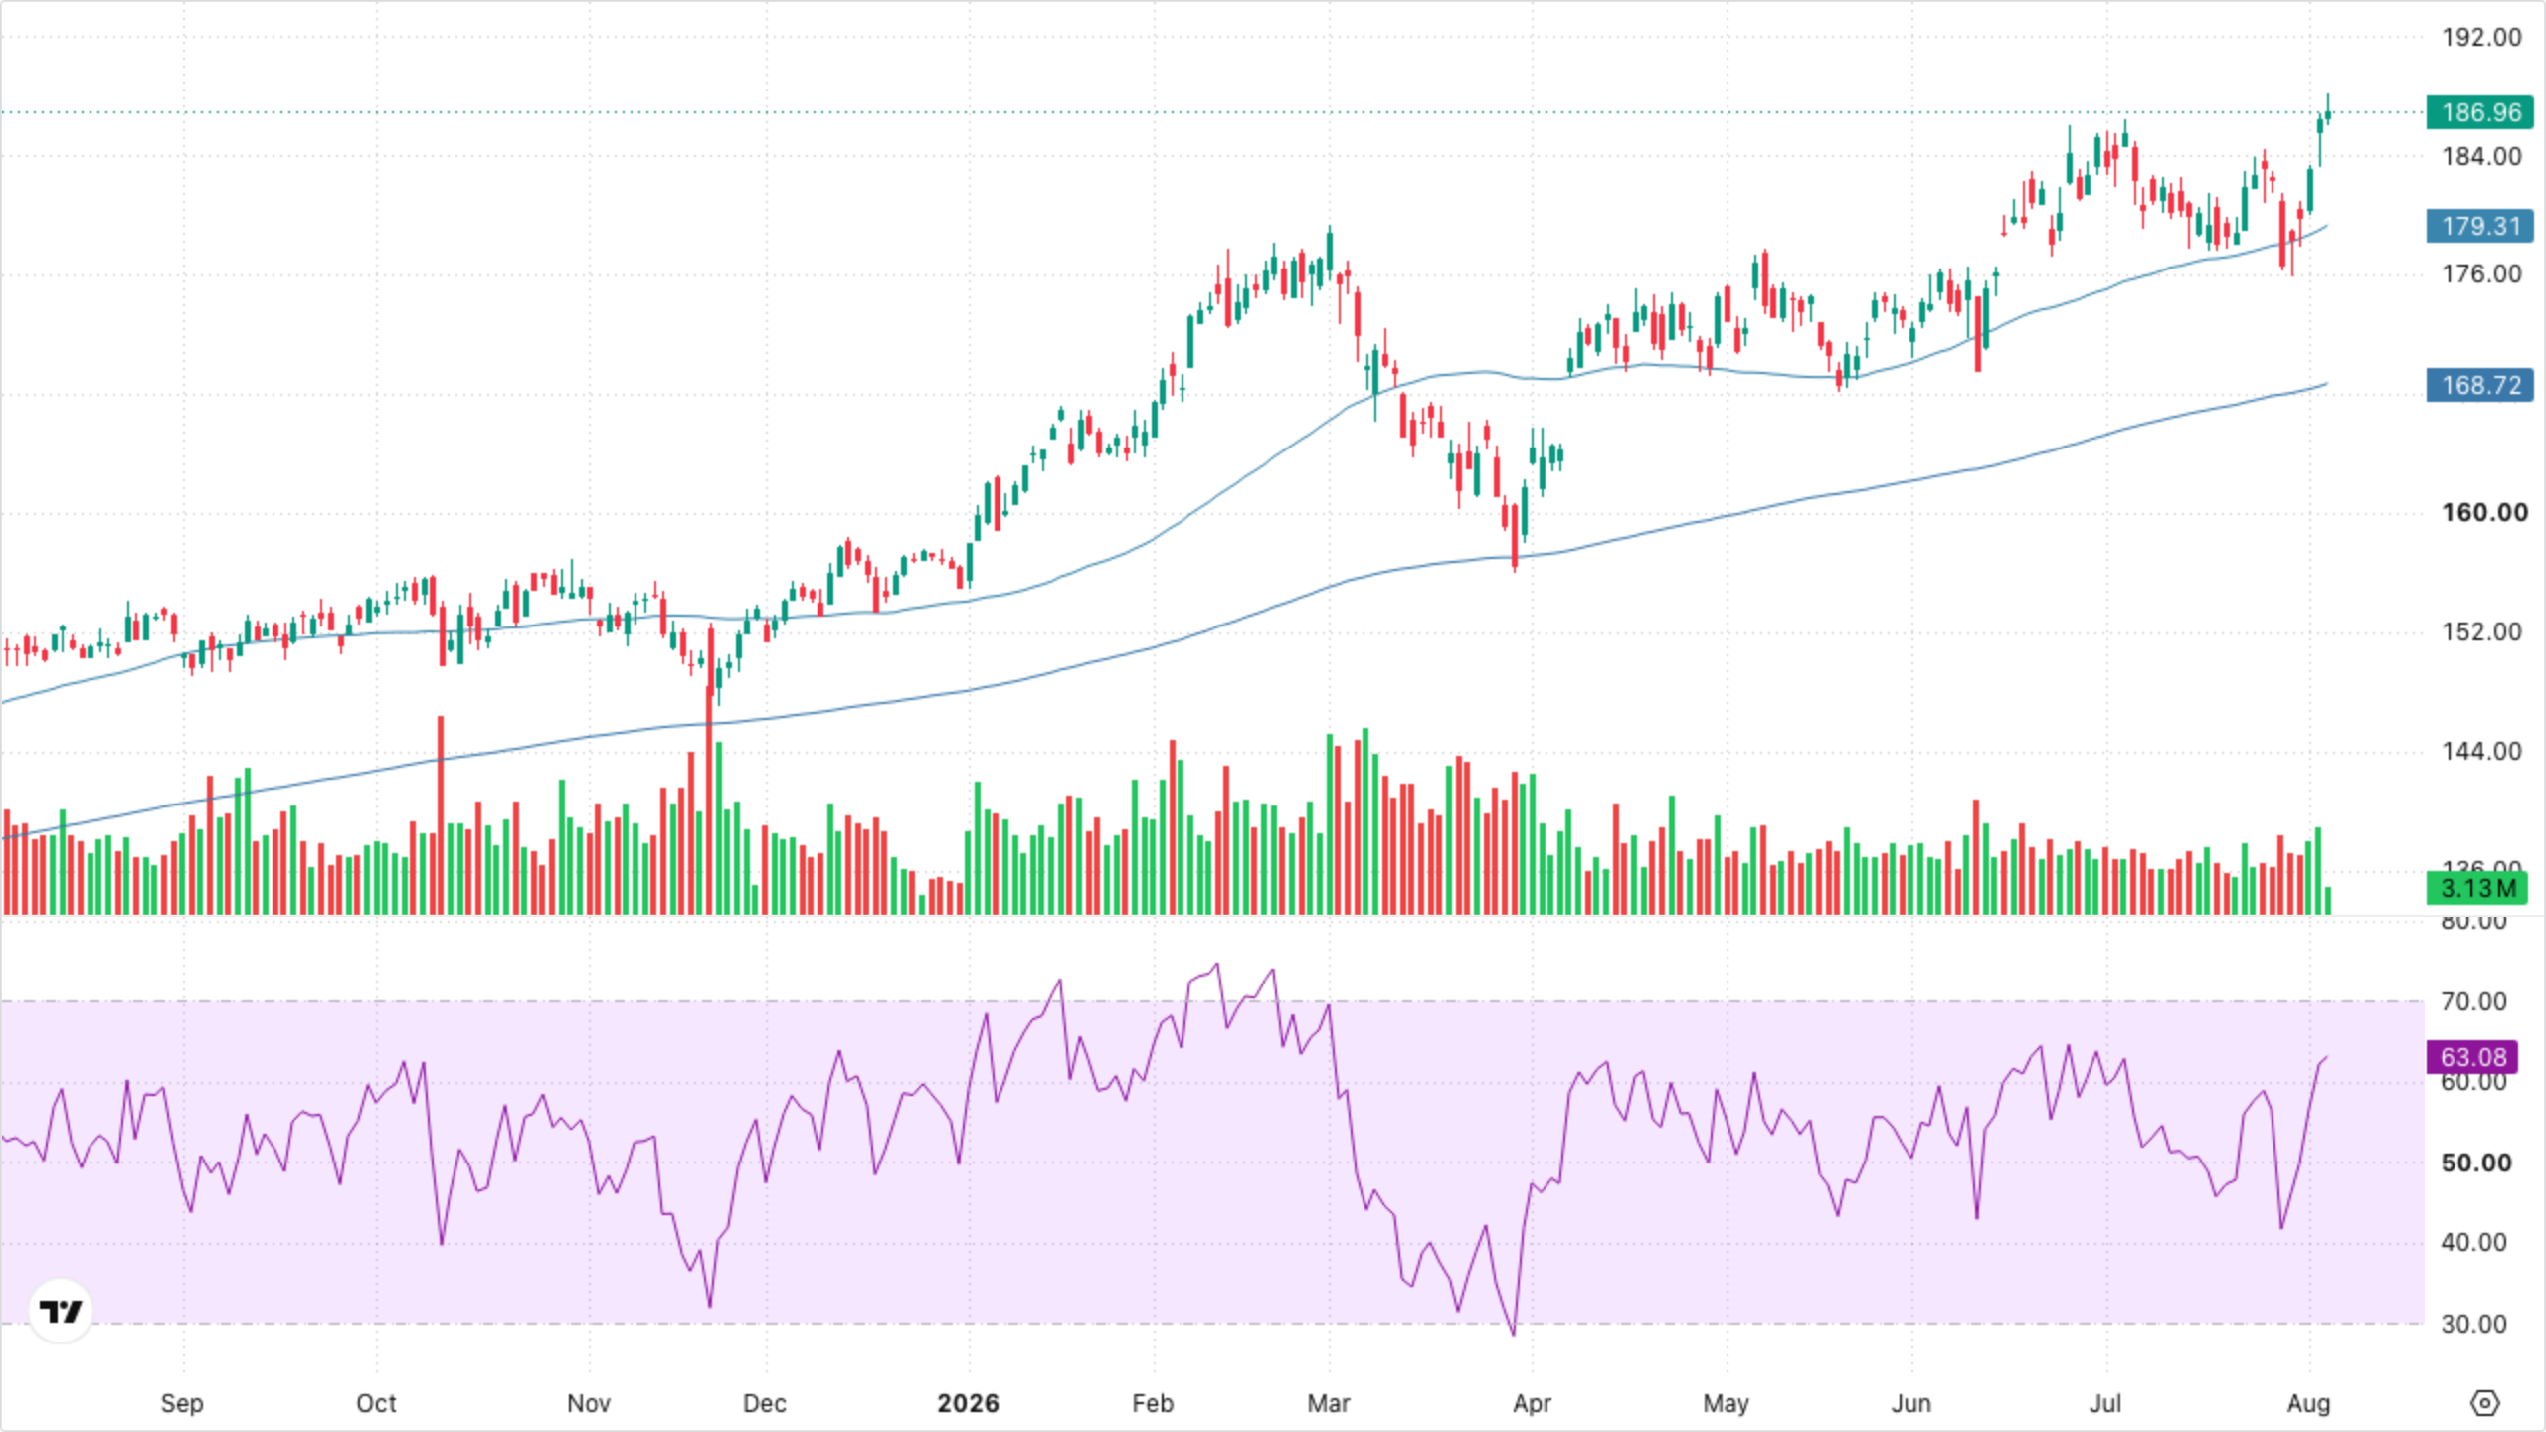This screenshot has height=1432, width=2546.
Task: Click the 152.00 price axis label
Action: [2482, 632]
